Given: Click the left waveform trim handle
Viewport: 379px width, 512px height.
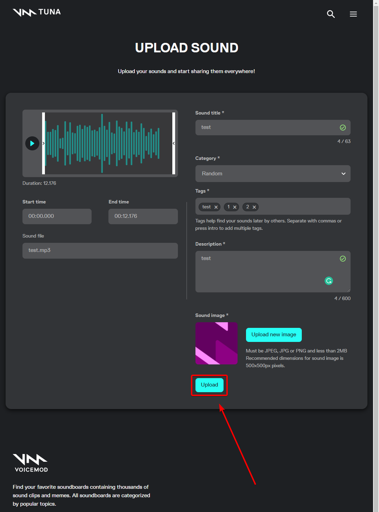Looking at the screenshot, I should pos(44,143).
